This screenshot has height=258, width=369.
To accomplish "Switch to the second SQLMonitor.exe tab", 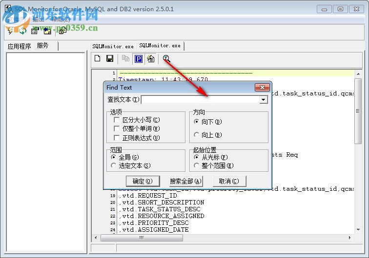I will point(160,46).
